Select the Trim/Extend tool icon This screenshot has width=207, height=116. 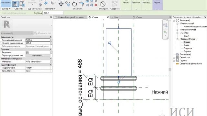point(81,4)
